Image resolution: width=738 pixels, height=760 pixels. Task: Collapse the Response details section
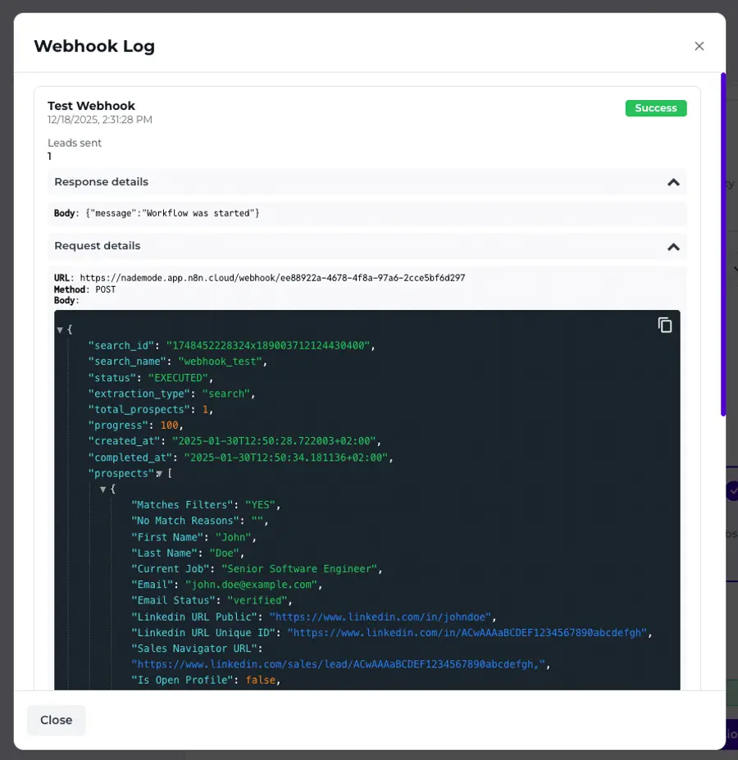click(x=673, y=182)
